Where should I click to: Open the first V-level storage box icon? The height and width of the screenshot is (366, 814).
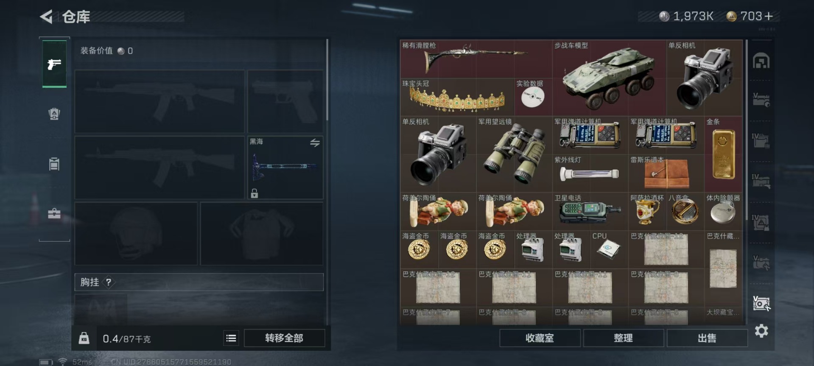tap(761, 101)
